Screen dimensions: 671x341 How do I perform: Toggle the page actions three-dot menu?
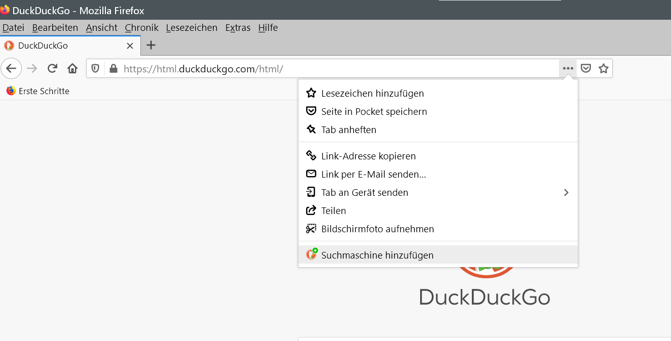click(568, 68)
